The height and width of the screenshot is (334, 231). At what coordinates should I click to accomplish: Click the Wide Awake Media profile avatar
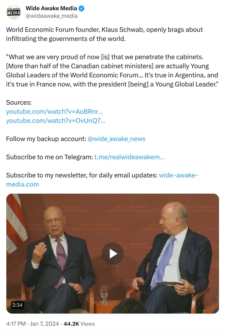tap(14, 12)
